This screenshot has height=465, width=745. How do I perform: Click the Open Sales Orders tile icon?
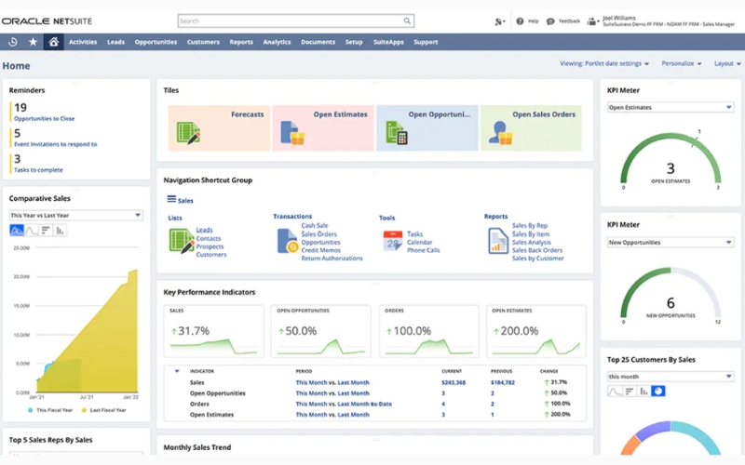click(x=499, y=133)
